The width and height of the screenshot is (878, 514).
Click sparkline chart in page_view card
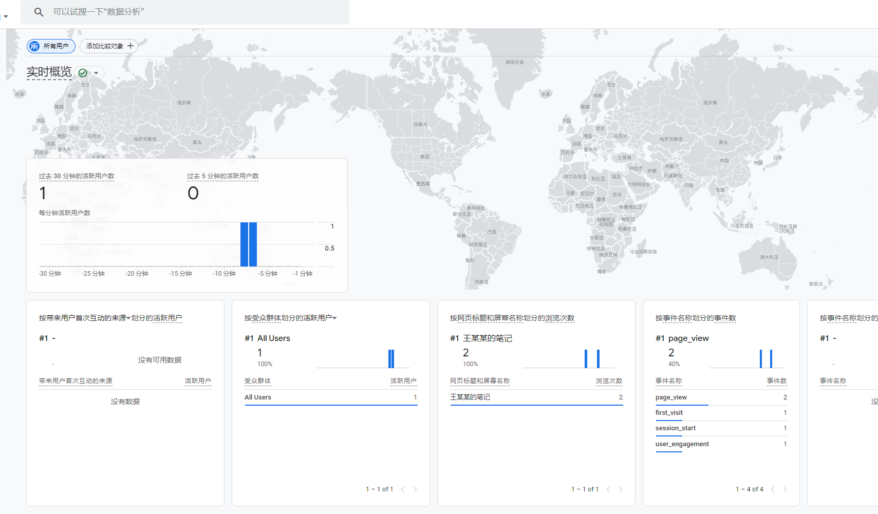pos(748,358)
